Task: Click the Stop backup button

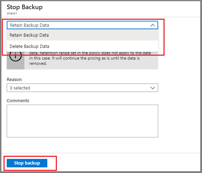Action: click(27, 163)
